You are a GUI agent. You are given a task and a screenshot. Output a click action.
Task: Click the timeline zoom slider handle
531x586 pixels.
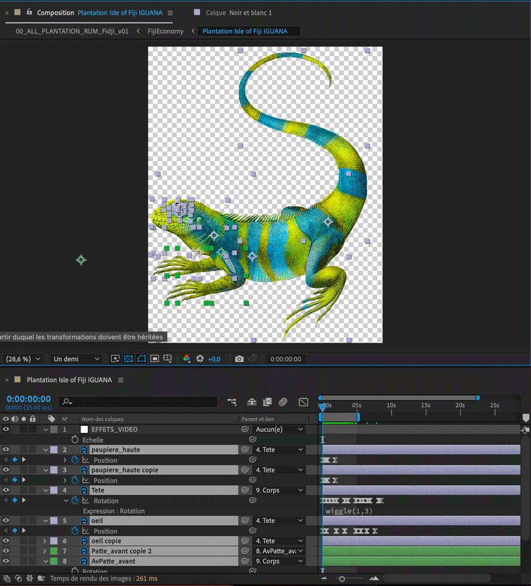click(342, 579)
